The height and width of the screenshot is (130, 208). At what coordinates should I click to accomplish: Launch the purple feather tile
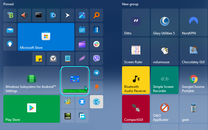pos(82,58)
